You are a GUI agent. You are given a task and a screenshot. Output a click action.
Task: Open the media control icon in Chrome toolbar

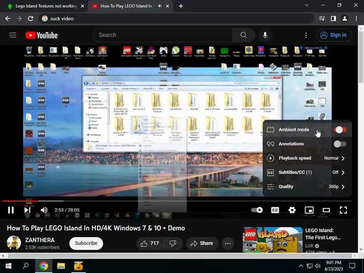322,18
